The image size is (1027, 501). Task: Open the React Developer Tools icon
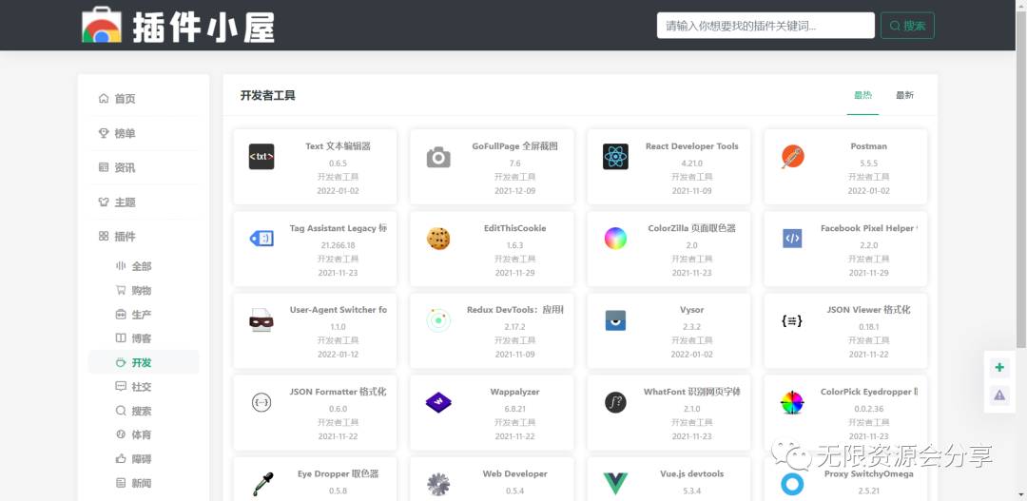pos(615,157)
